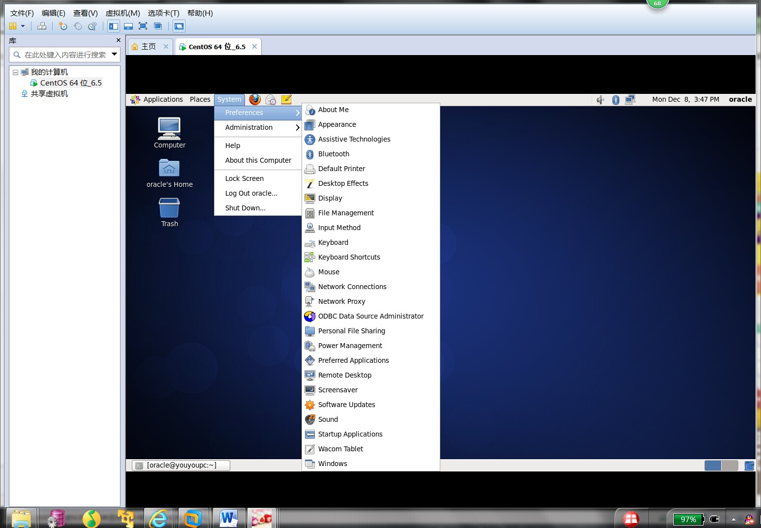This screenshot has width=761, height=528.
Task: Click the network connection icon in GNOME panel
Action: 630,100
